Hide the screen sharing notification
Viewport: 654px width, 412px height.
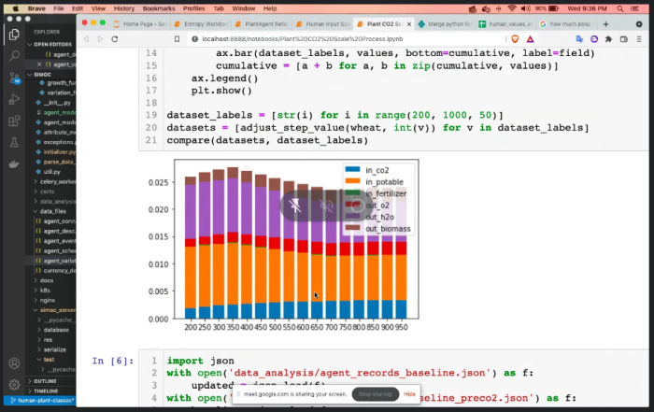pyautogui.click(x=409, y=394)
